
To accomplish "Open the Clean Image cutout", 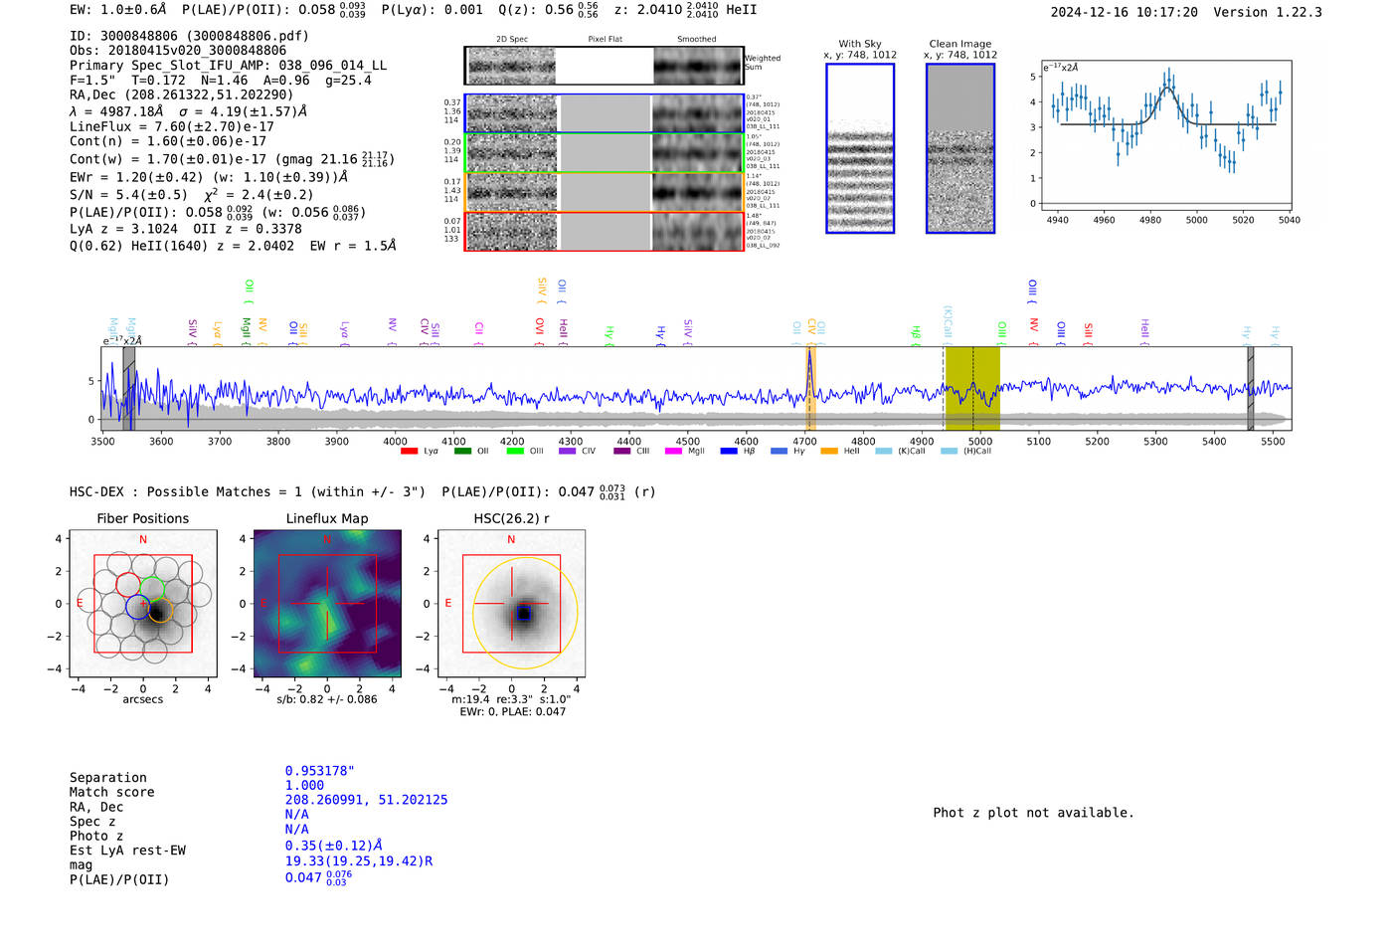I will (x=960, y=148).
